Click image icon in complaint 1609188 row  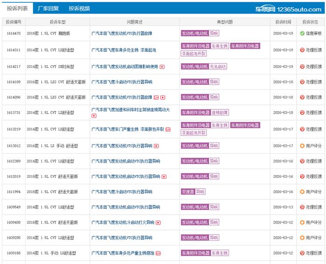pos(158,253)
